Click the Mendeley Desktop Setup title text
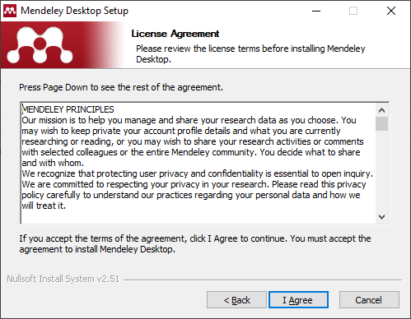 tap(74, 11)
